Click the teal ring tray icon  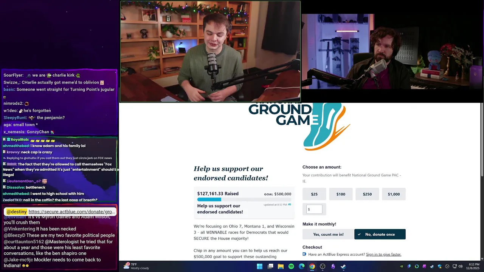point(417,266)
